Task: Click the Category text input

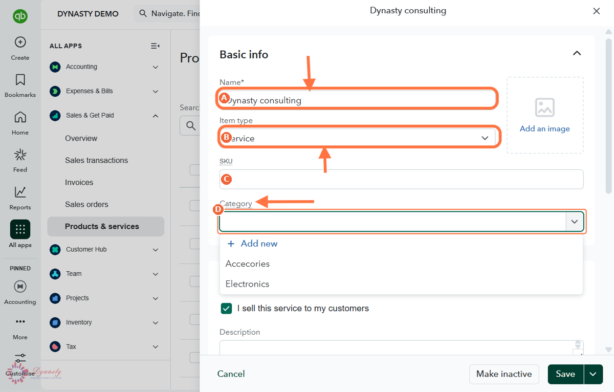Action: (392, 222)
